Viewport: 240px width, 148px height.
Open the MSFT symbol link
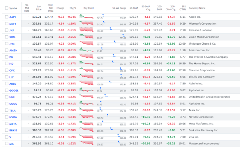(13, 24)
